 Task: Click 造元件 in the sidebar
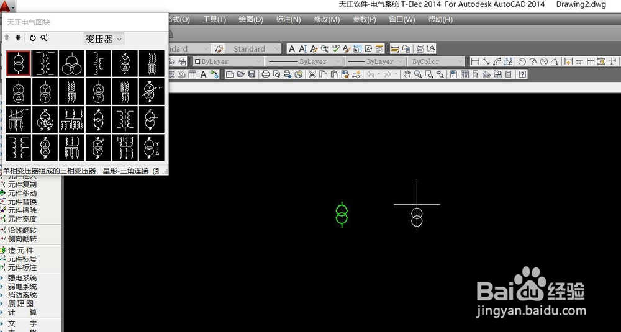[x=20, y=251]
